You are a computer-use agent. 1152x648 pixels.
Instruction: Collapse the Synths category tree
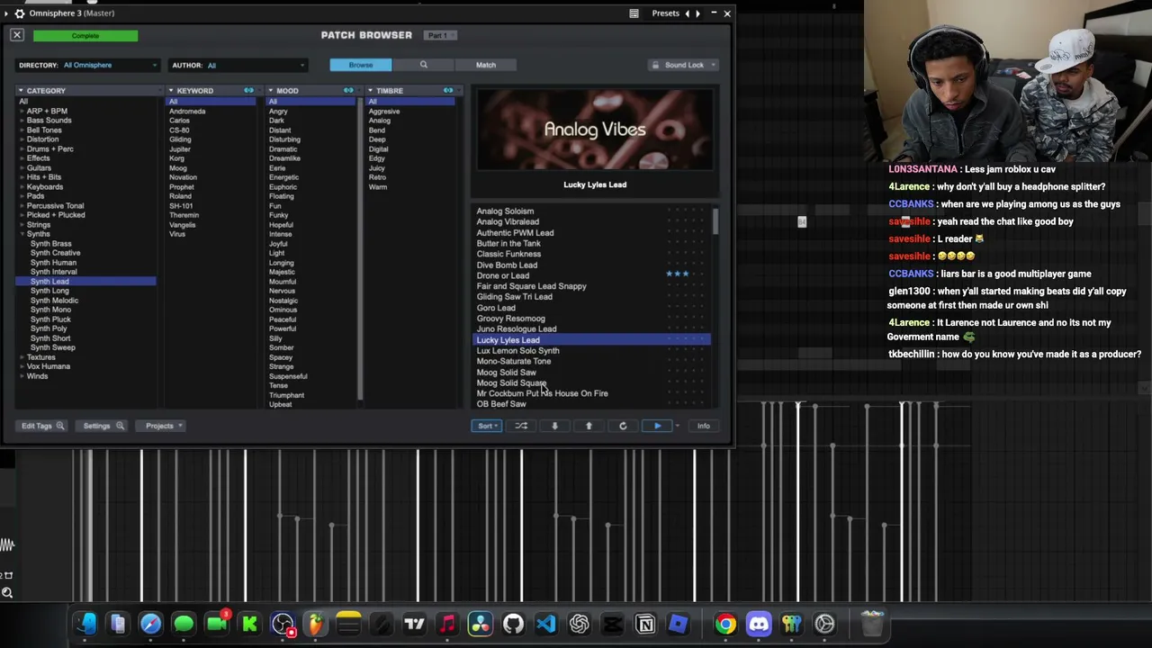(22, 234)
